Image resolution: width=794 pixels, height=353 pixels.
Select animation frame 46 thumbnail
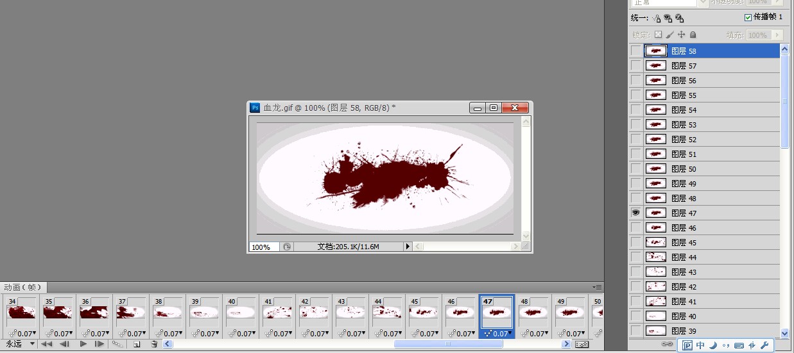(x=460, y=312)
